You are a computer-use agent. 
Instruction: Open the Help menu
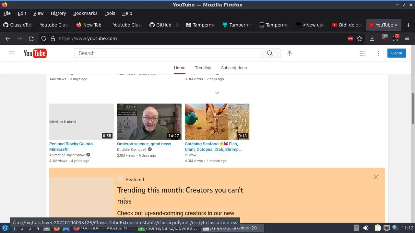(127, 13)
